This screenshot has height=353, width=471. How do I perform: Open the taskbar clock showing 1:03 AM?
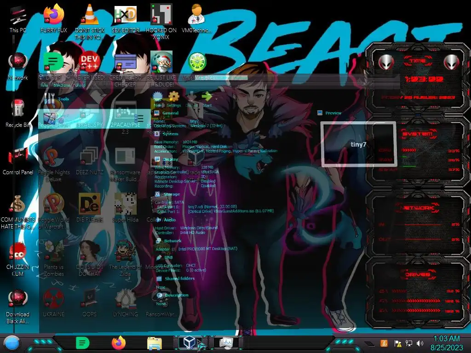click(447, 343)
